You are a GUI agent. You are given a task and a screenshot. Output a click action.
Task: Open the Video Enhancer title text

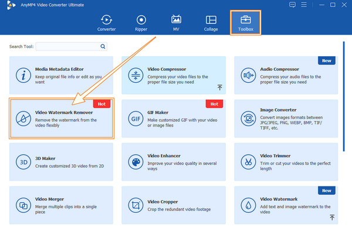[x=164, y=156]
